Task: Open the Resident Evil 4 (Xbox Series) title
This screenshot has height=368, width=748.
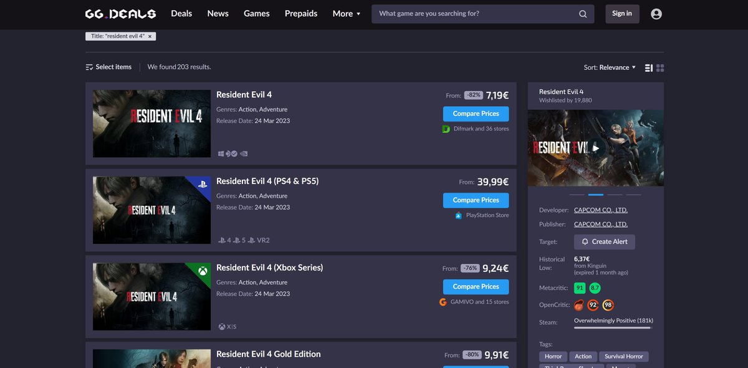Action: point(269,268)
